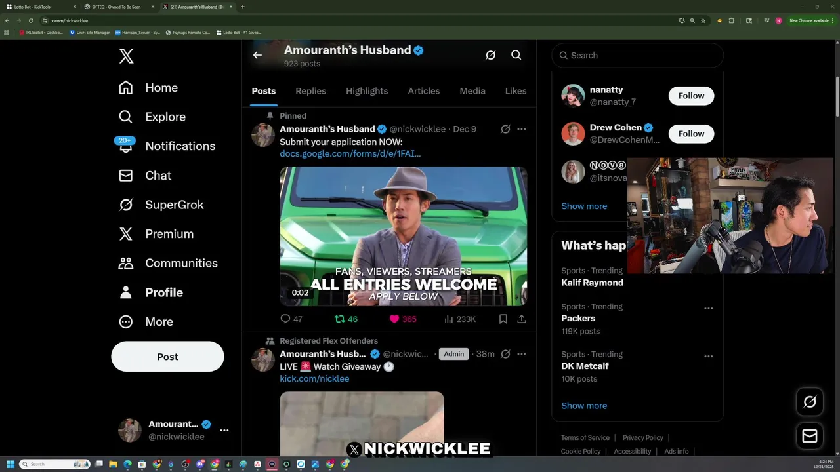Screen dimensions: 840x472
Task: Open more options on pinned post
Action: (x=521, y=129)
